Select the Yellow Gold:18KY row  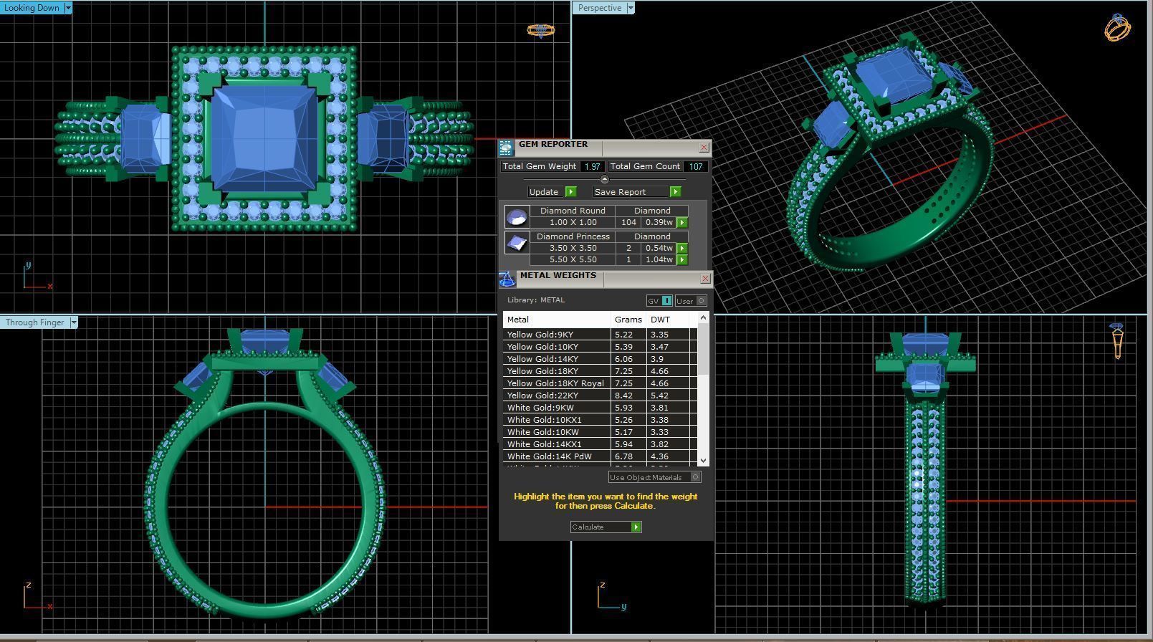click(x=600, y=371)
